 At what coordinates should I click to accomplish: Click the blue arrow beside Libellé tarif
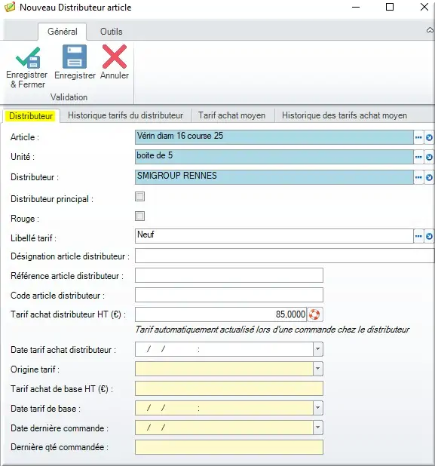pos(429,236)
